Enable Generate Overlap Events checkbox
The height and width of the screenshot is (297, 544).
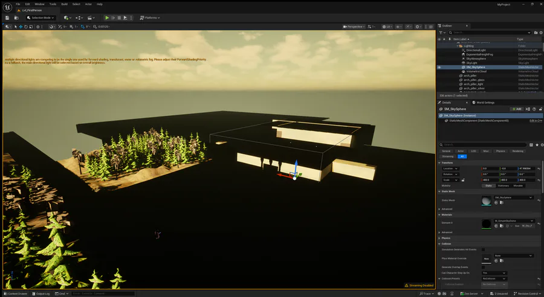483,267
